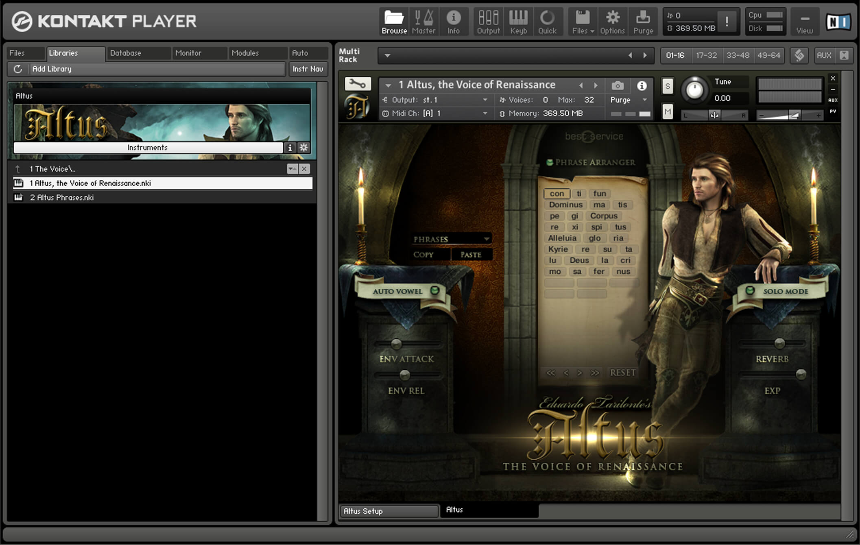The image size is (860, 545).
Task: Open the Output st. 1 dropdown
Action: click(485, 100)
